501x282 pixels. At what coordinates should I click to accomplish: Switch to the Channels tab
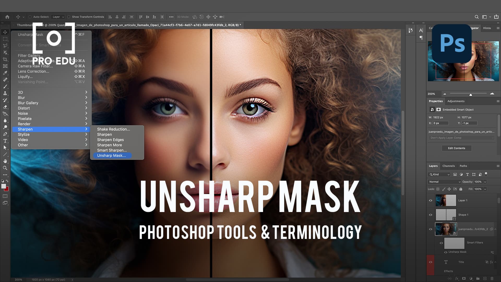[x=449, y=166]
